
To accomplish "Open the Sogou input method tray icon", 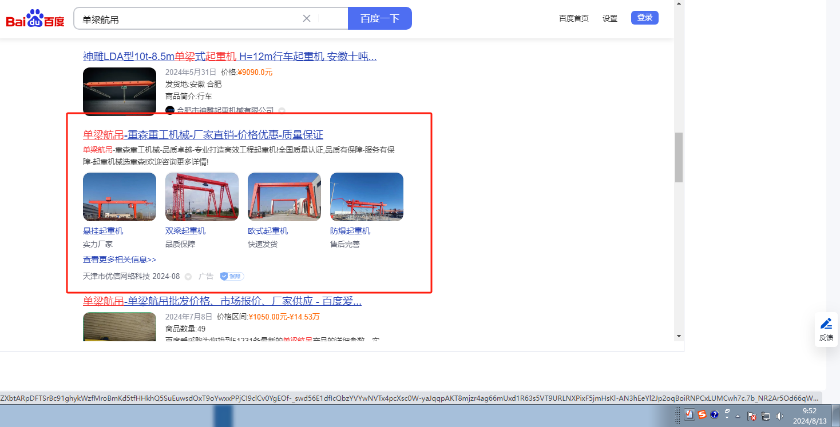I will click(x=702, y=415).
